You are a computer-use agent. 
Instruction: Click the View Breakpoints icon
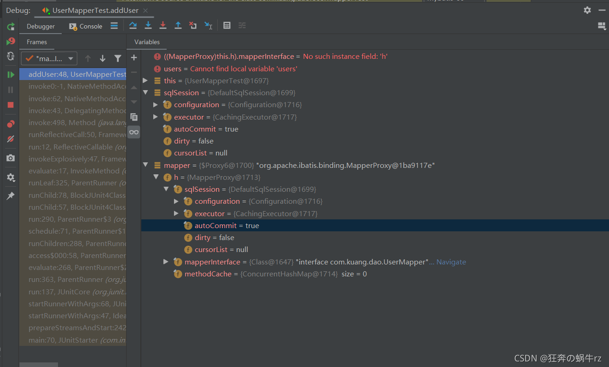[11, 124]
